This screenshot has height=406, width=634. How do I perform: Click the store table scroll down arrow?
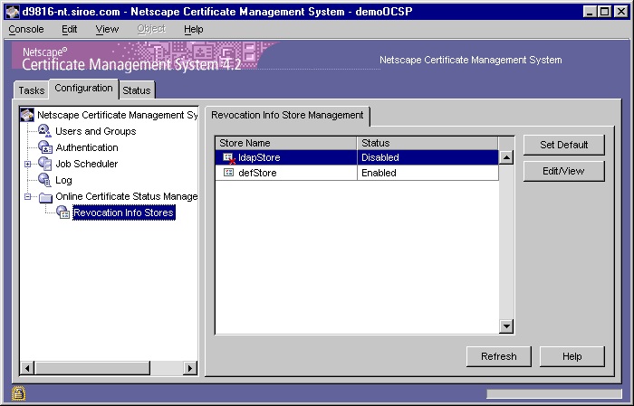pos(506,326)
